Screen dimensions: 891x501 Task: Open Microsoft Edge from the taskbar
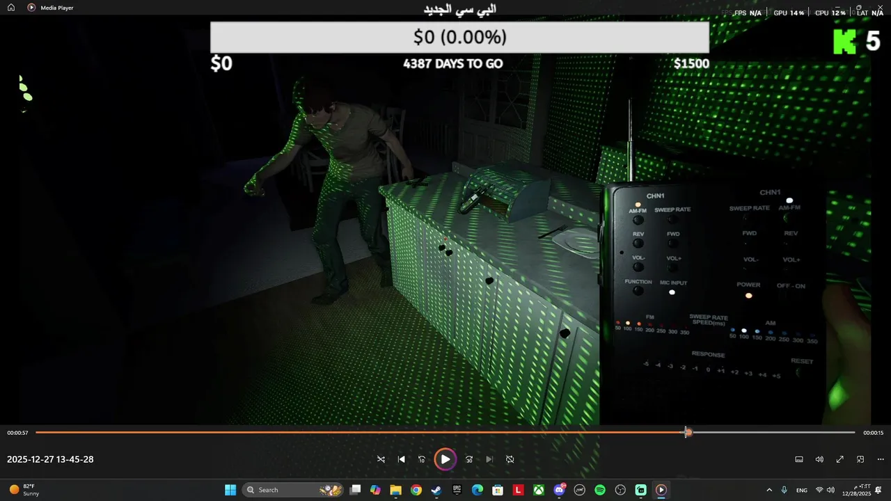coord(477,490)
